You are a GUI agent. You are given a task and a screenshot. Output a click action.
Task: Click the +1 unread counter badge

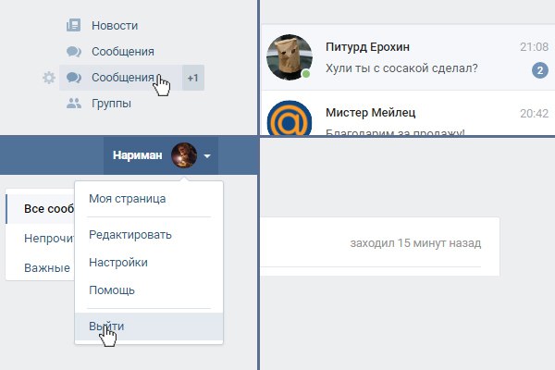[193, 78]
